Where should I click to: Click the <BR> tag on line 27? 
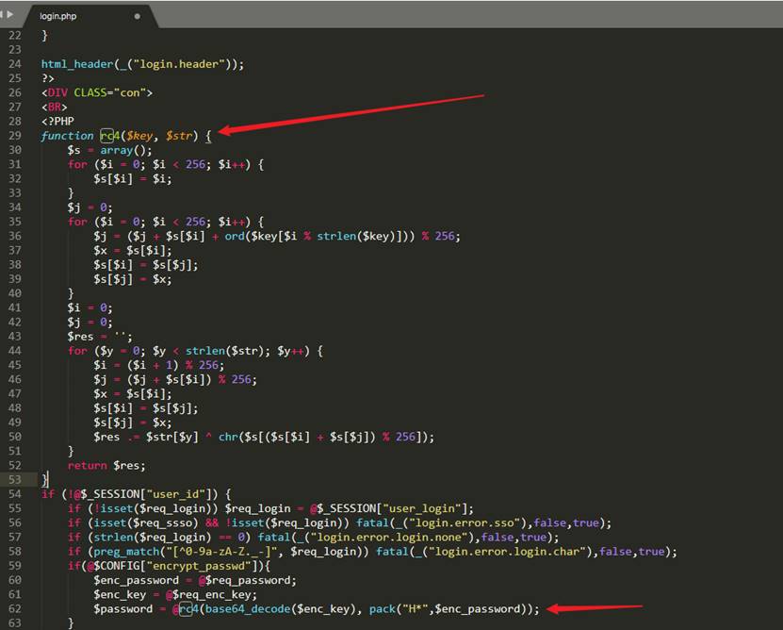pyautogui.click(x=54, y=107)
